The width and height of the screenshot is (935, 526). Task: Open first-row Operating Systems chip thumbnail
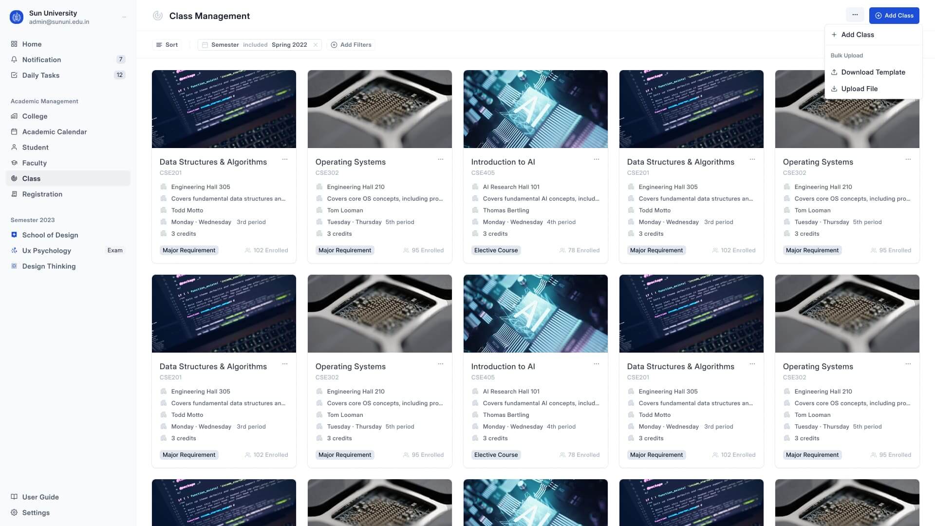point(380,109)
